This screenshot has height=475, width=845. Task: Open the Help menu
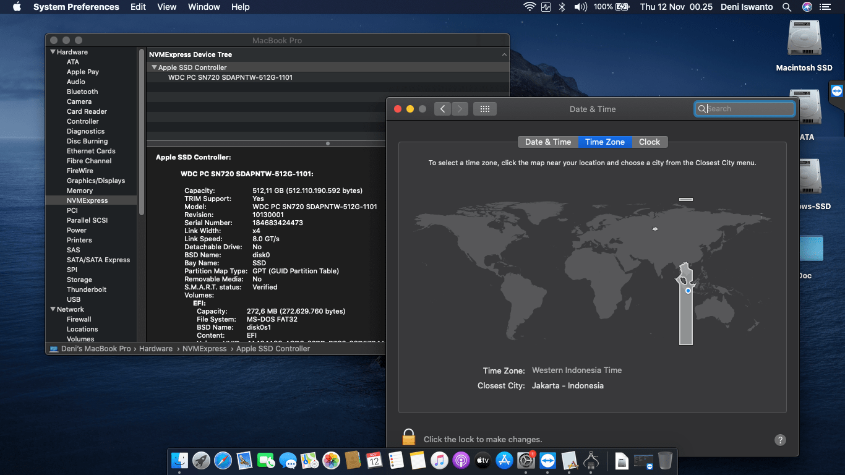tap(241, 7)
